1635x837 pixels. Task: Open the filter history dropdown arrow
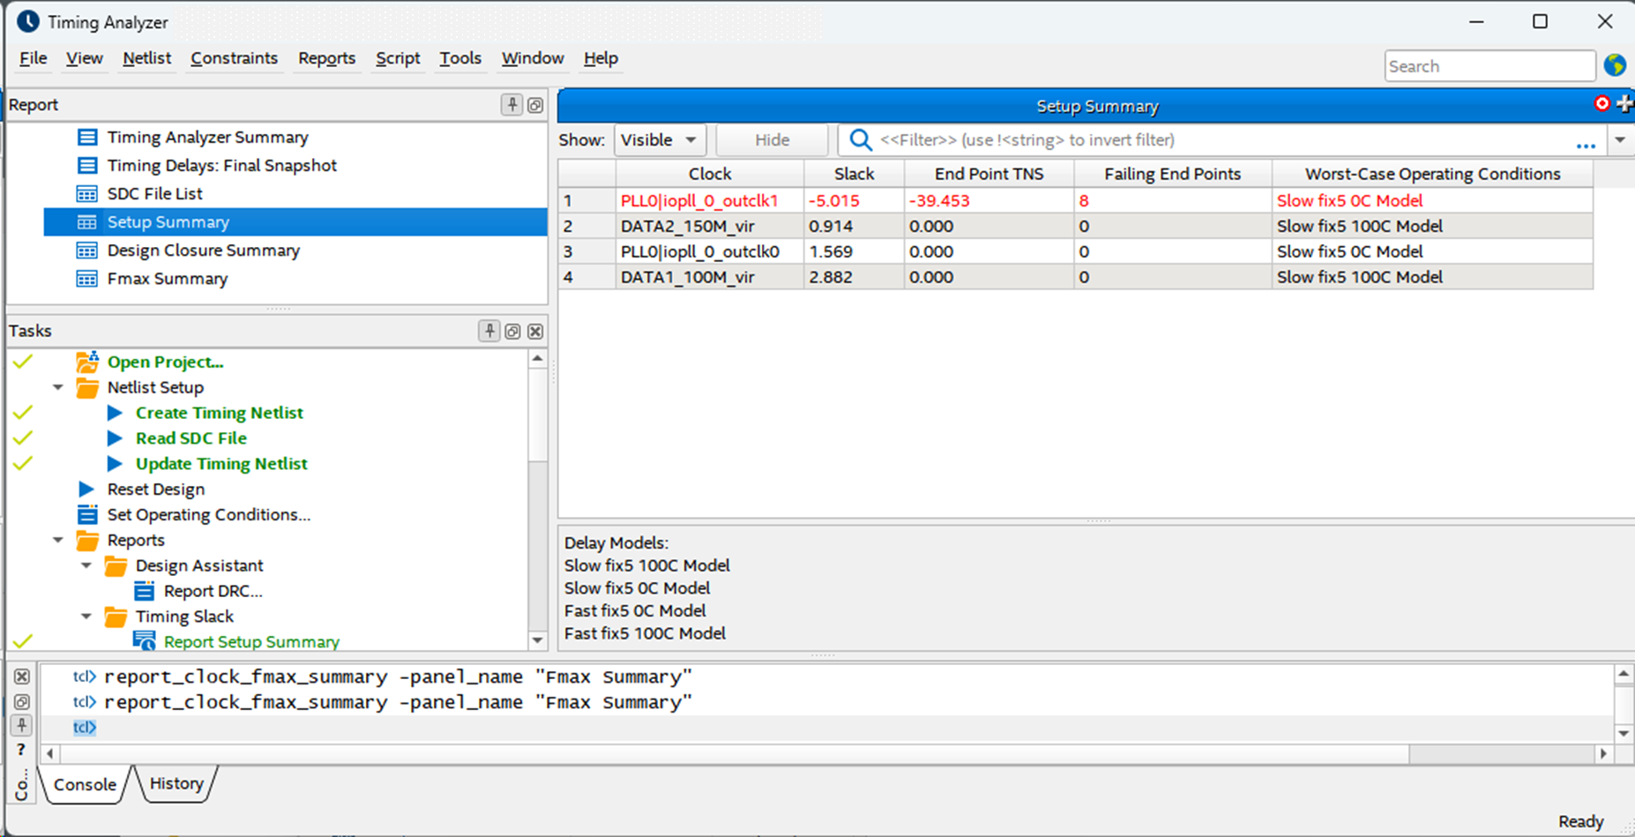tap(1620, 140)
